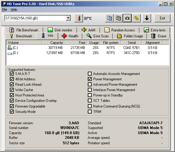Viewport: 175px width, 152px height.
Task: Switch to the Folder Usage tab
Action: 130,36
